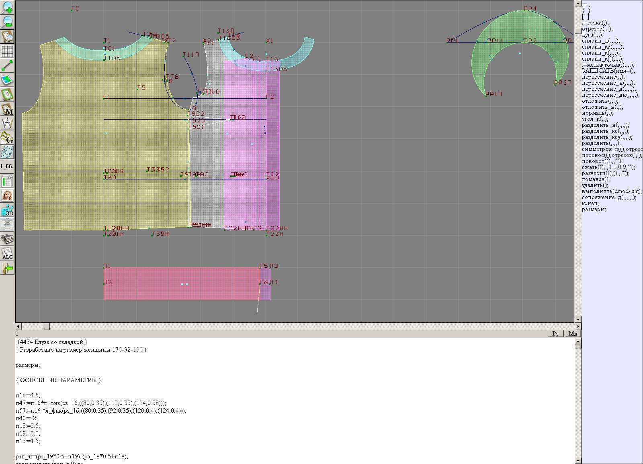Select the line segment tool icon
Screen dimensions: 643x464
point(7,65)
